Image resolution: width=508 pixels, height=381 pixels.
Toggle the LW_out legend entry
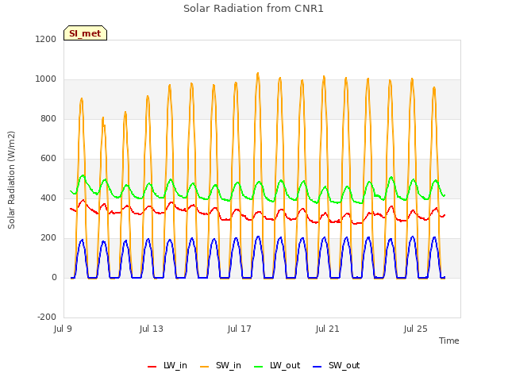tap(277, 365)
